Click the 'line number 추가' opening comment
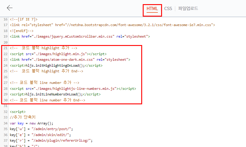 pyautogui.click(x=45, y=83)
